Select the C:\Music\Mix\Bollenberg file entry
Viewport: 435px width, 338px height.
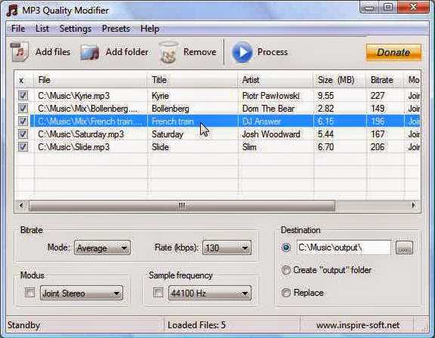coord(88,109)
